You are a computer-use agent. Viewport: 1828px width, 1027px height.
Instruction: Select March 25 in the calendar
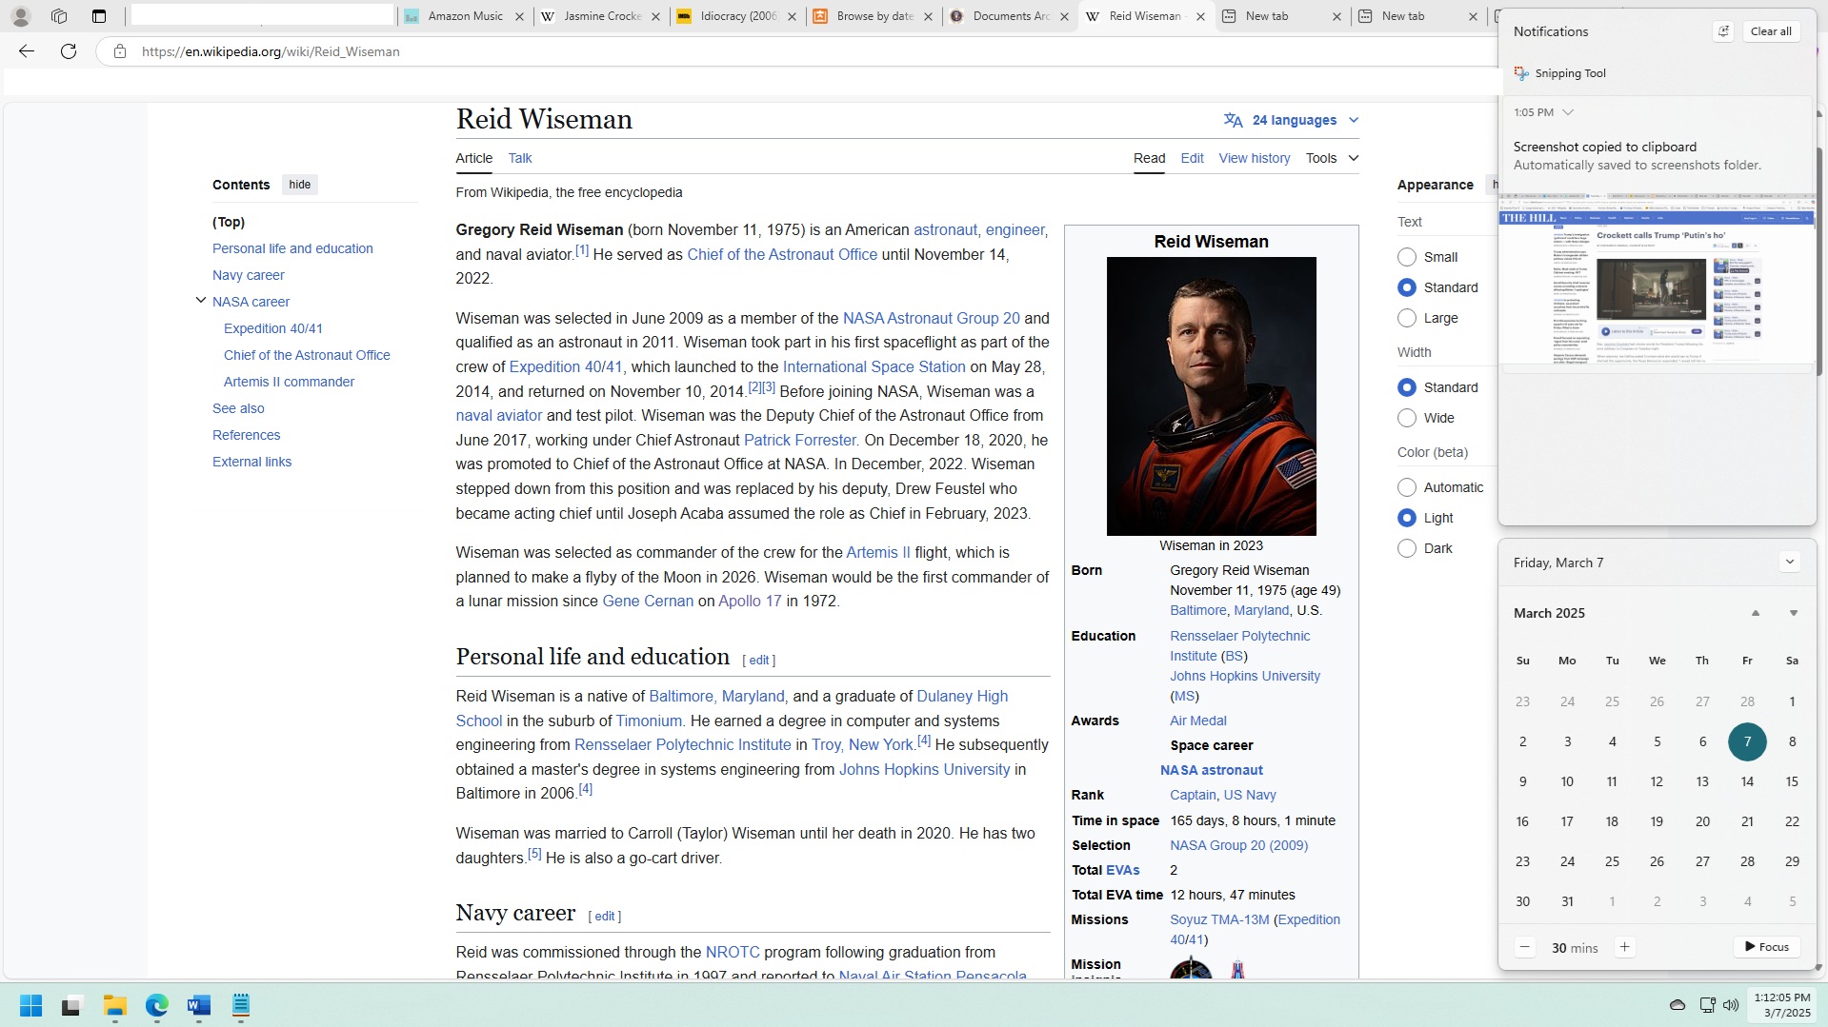[x=1612, y=861]
